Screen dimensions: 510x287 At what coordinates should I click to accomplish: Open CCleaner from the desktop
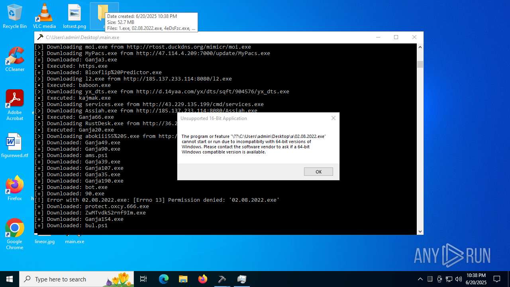tap(15, 59)
